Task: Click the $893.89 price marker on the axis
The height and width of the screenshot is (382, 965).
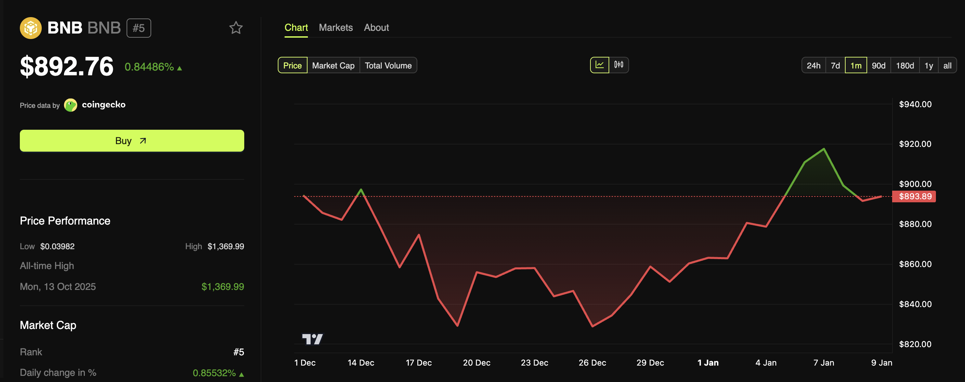Action: [914, 196]
